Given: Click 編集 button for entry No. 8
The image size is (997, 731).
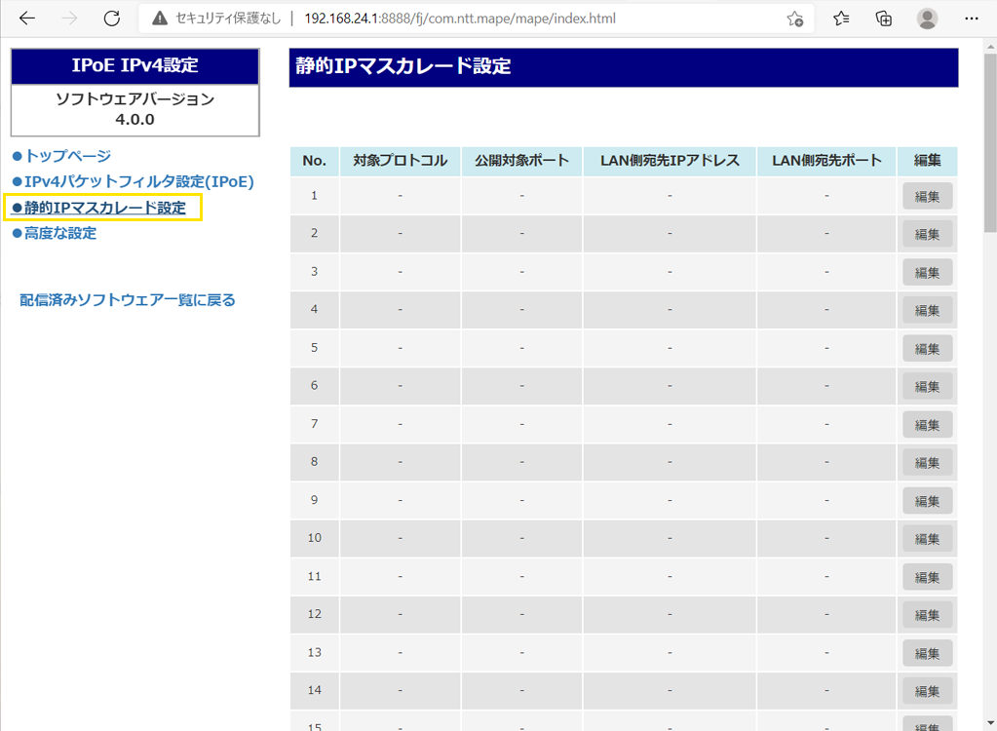Looking at the screenshot, I should coord(927,463).
